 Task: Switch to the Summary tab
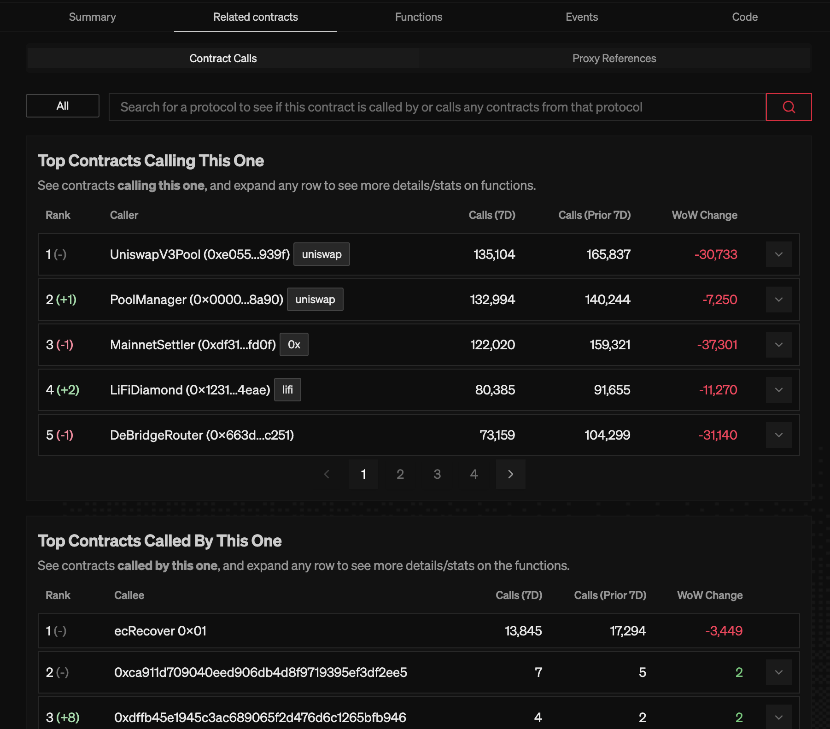click(x=92, y=17)
